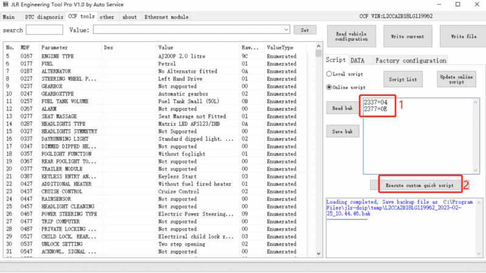Image resolution: width=486 pixels, height=273 pixels.
Task: Open the Value dropdown list
Action: (x=286, y=30)
